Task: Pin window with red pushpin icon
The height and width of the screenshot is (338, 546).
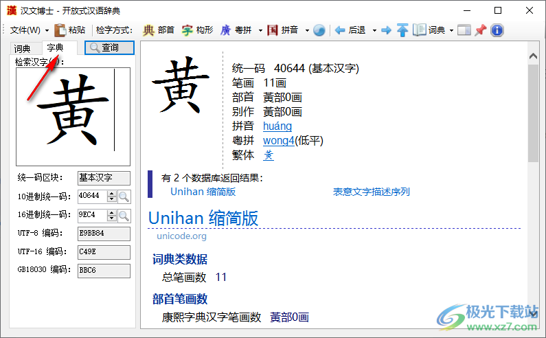Action: [481, 30]
